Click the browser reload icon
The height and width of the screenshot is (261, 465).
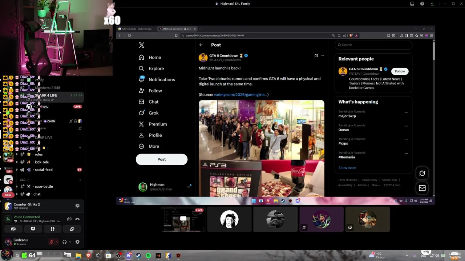pos(129,36)
